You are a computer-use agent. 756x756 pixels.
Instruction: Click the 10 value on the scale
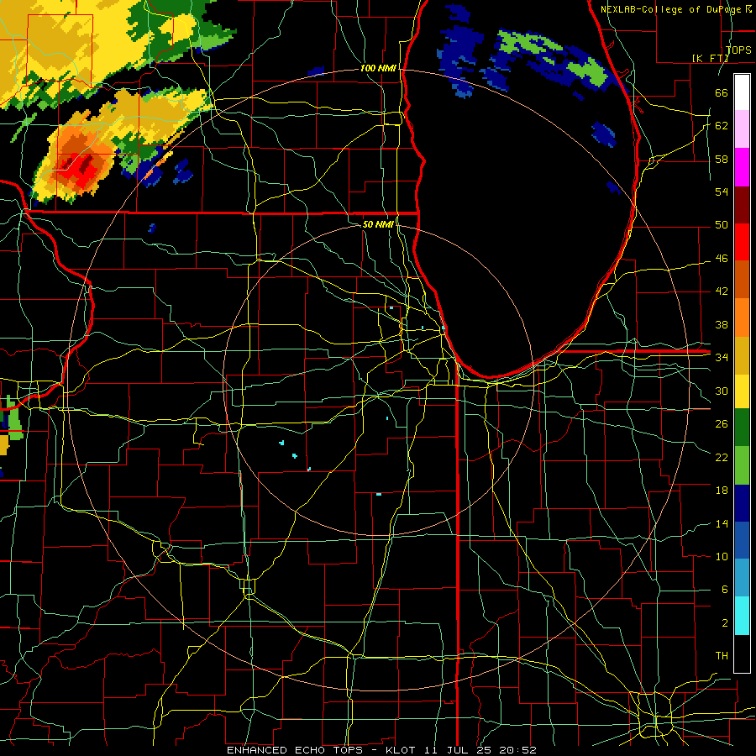[722, 556]
